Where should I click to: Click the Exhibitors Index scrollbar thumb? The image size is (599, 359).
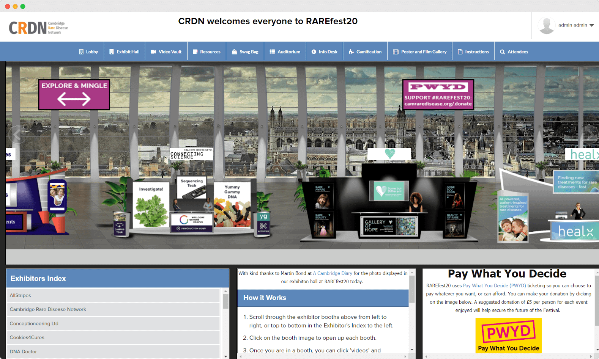point(226,301)
